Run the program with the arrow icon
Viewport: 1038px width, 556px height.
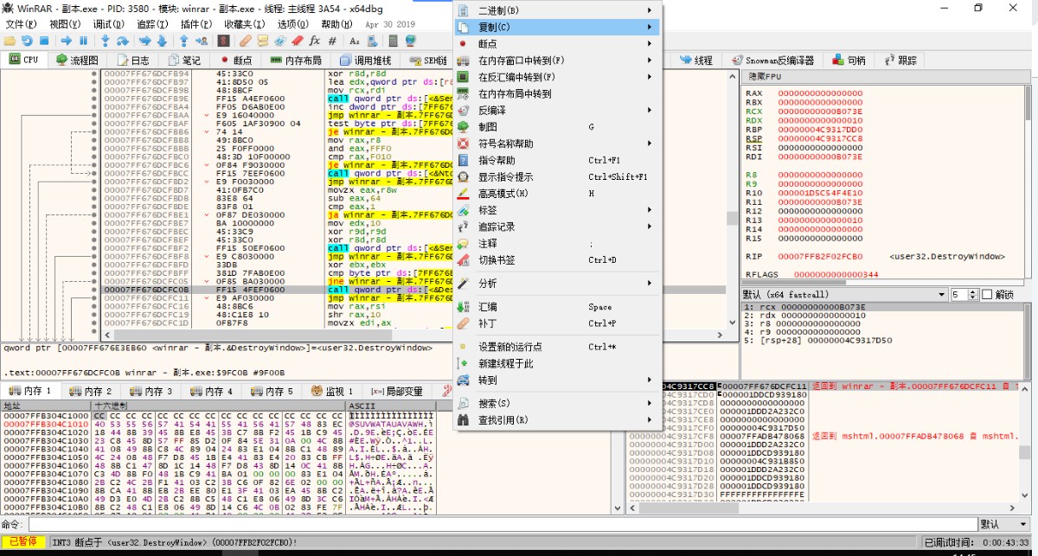(67, 41)
